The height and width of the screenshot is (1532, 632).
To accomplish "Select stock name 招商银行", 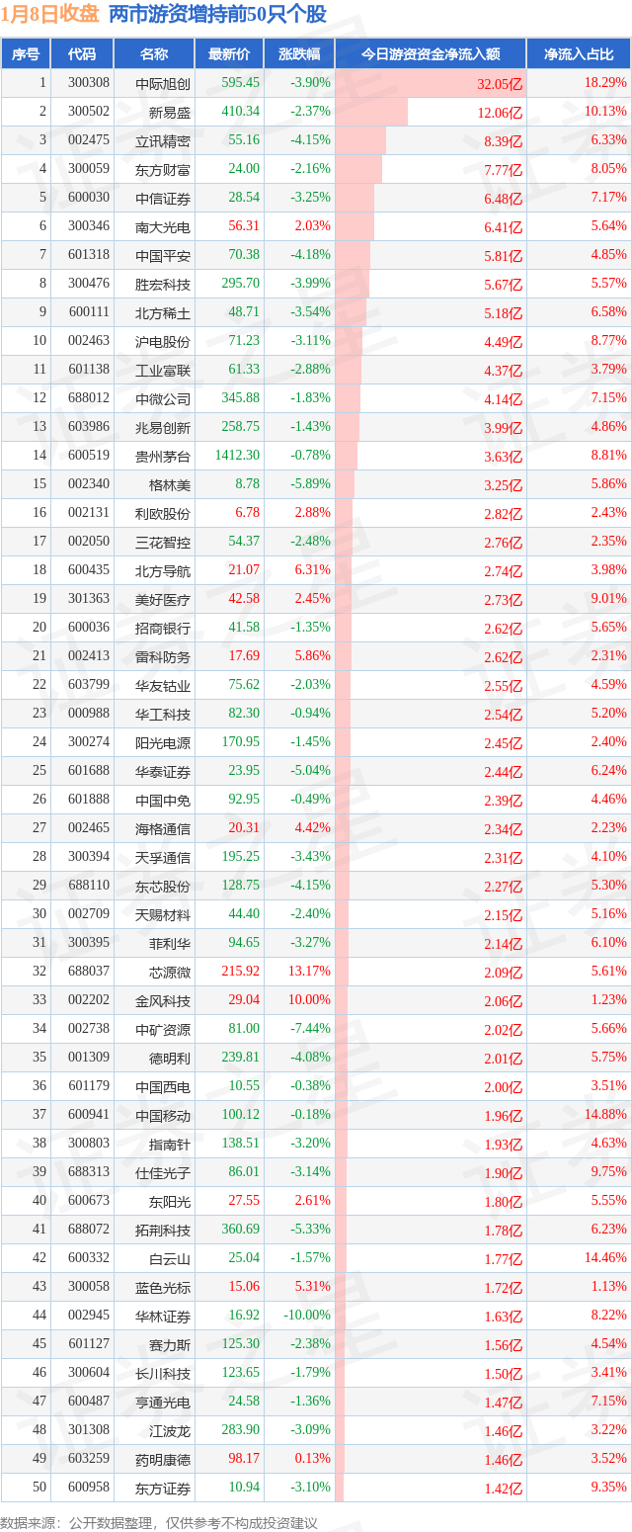I will (163, 629).
